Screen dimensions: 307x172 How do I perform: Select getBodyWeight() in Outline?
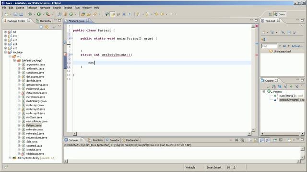point(292,100)
